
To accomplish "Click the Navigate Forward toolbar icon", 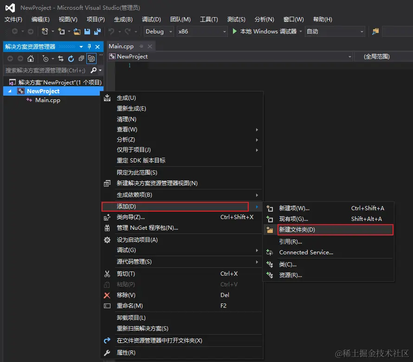I will [x=31, y=32].
